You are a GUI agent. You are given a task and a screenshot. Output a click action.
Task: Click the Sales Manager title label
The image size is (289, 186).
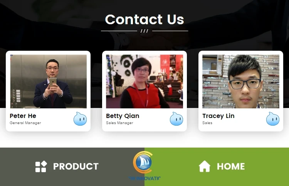coord(119,123)
